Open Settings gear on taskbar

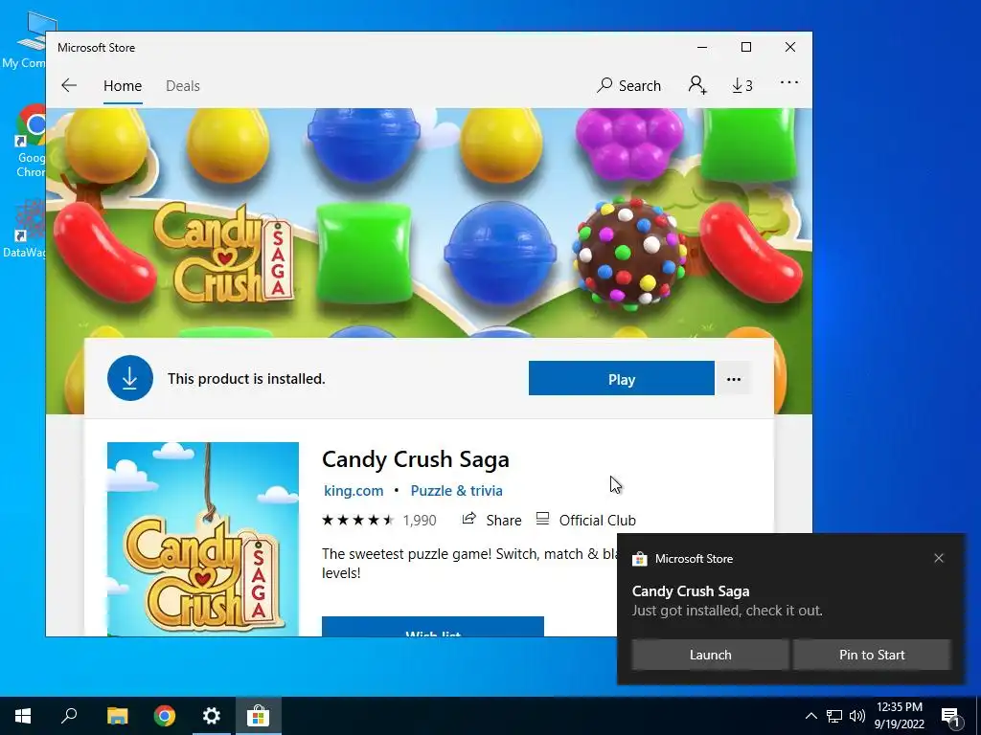[x=212, y=716]
